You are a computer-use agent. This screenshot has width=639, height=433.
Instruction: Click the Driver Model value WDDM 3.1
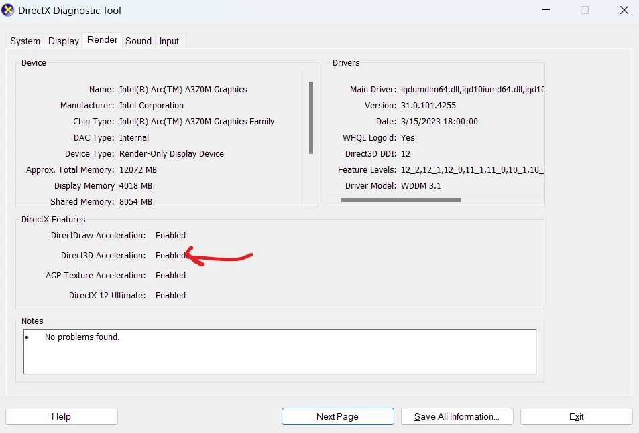[x=421, y=186]
